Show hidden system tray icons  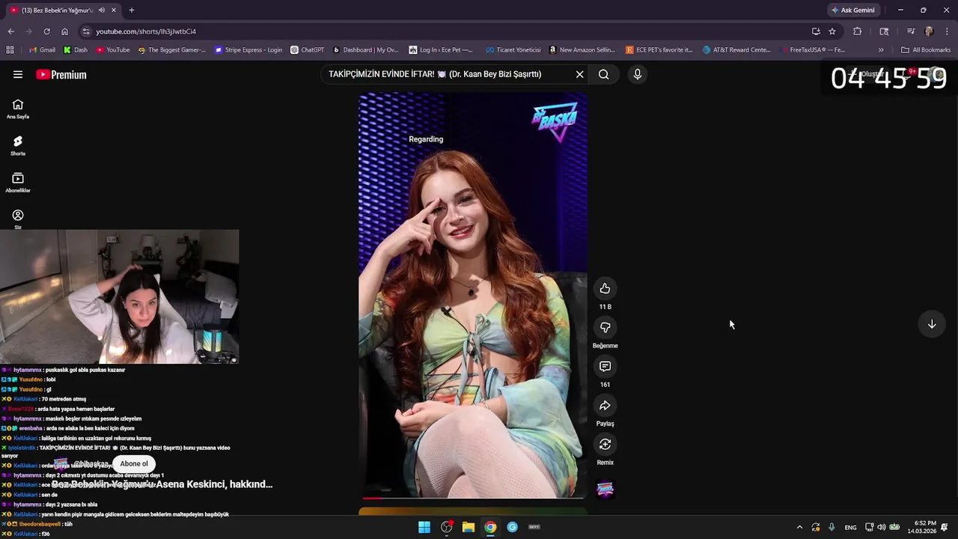(x=799, y=527)
